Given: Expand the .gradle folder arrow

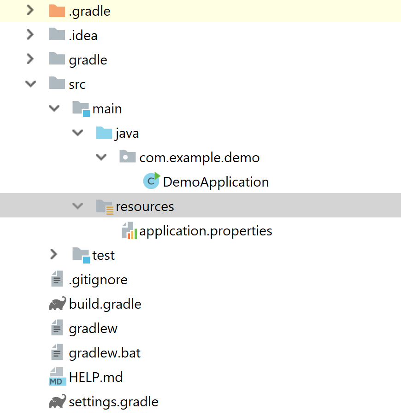Looking at the screenshot, I should click(30, 11).
